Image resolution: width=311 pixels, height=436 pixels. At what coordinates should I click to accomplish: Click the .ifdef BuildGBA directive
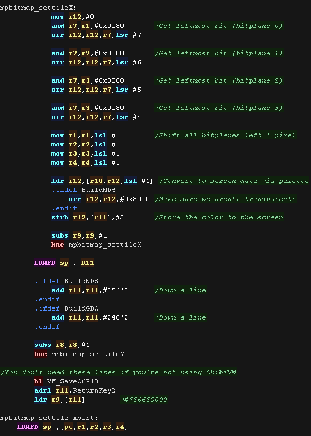66,308
